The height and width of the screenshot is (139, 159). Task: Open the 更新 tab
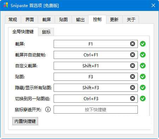pos(114,19)
